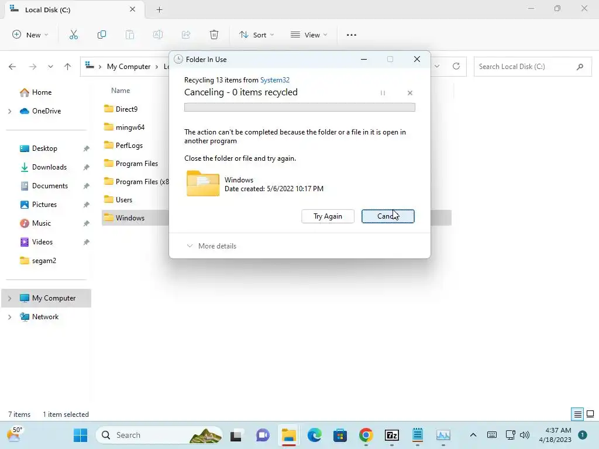Close the Folder In Use dialog
This screenshot has height=449, width=599.
pyautogui.click(x=416, y=59)
